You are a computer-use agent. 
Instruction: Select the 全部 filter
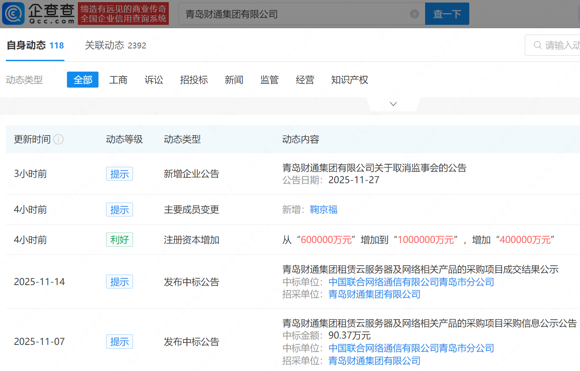pyautogui.click(x=82, y=80)
